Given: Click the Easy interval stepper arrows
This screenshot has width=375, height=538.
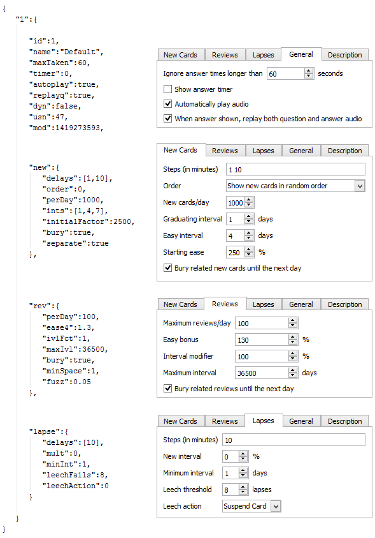Looking at the screenshot, I should tap(249, 235).
